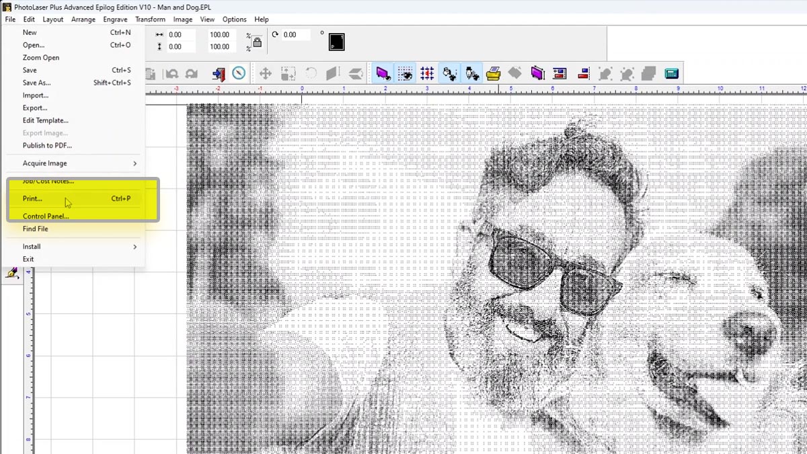Activate the Rotate tool icon
The image size is (807, 454).
pyautogui.click(x=310, y=73)
